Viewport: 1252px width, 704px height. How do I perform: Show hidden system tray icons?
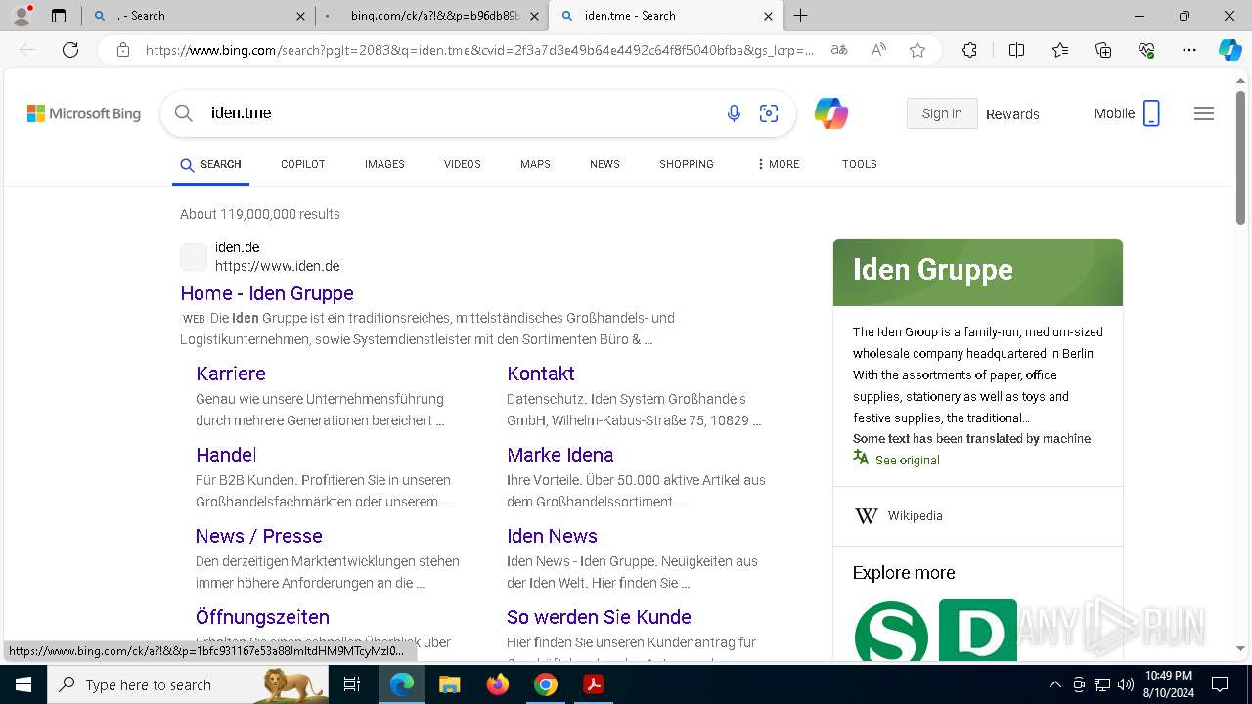(x=1054, y=684)
